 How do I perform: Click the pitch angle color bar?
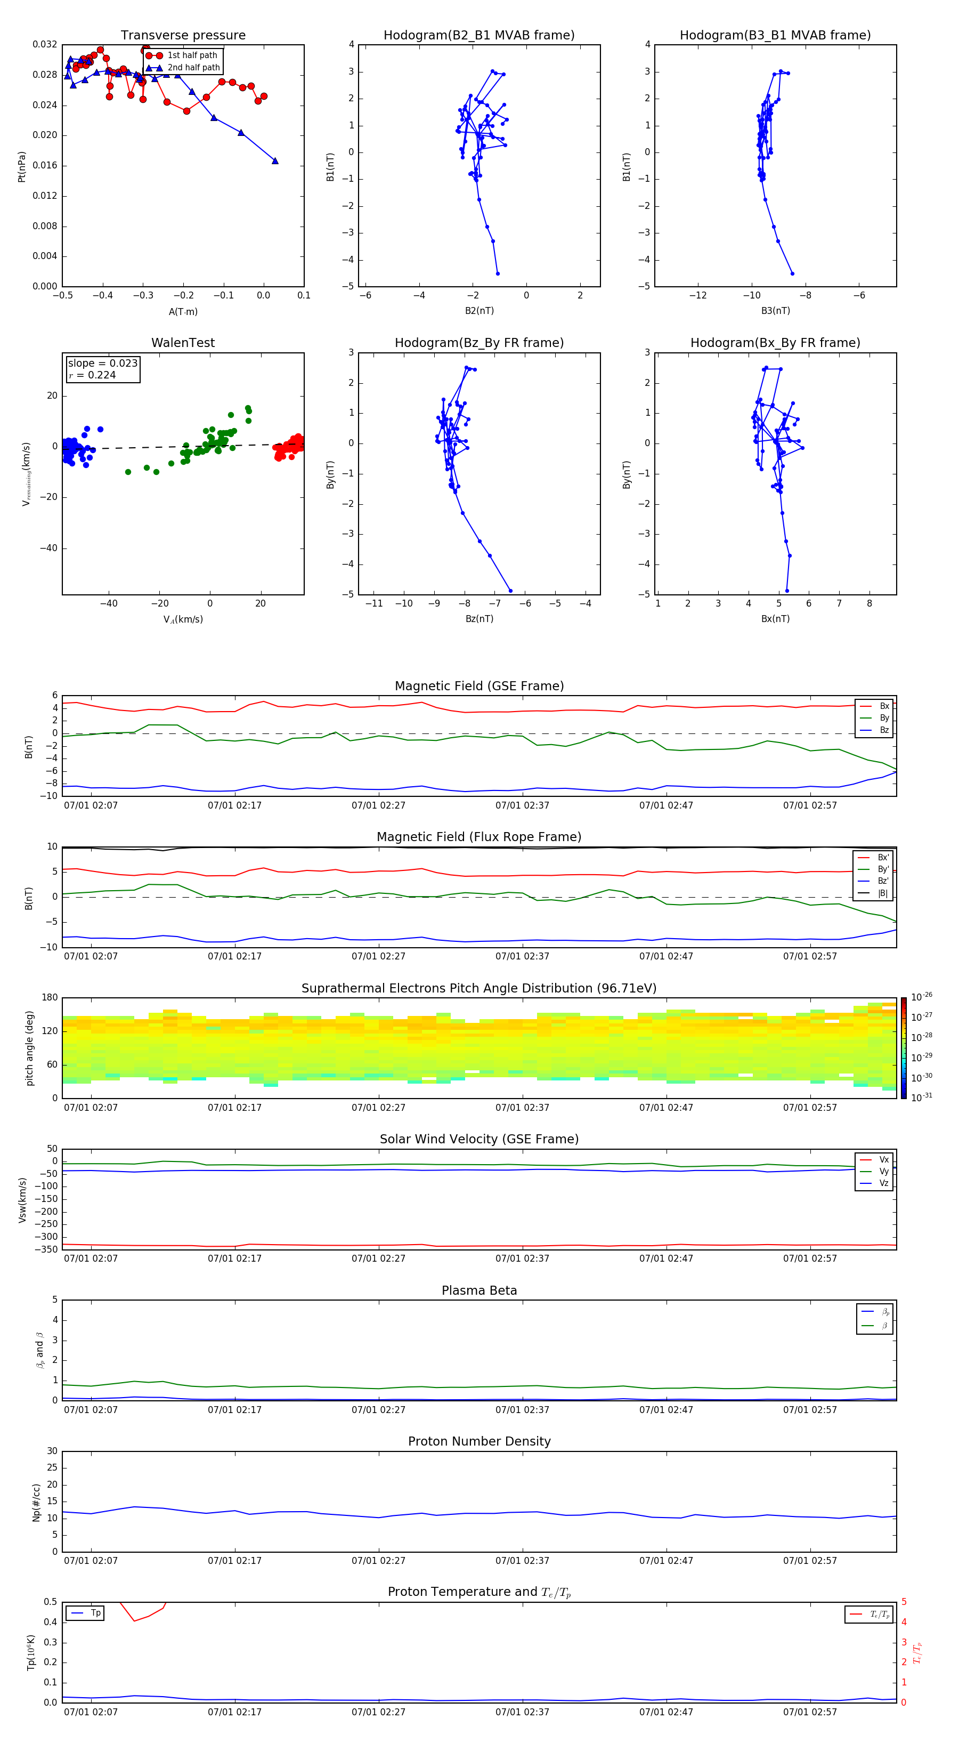[x=904, y=1047]
